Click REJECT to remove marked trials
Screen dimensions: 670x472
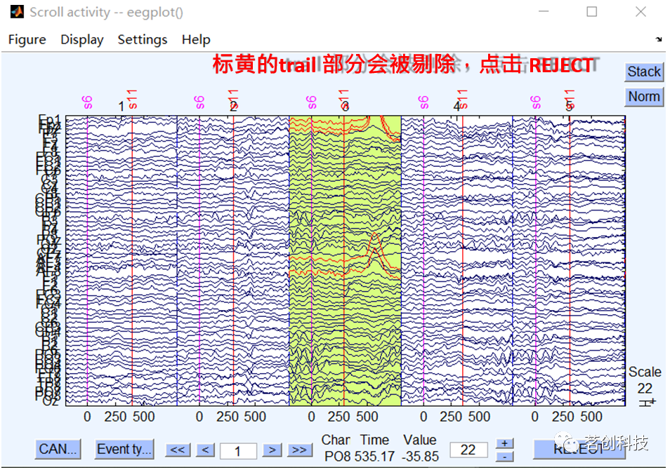point(579,450)
